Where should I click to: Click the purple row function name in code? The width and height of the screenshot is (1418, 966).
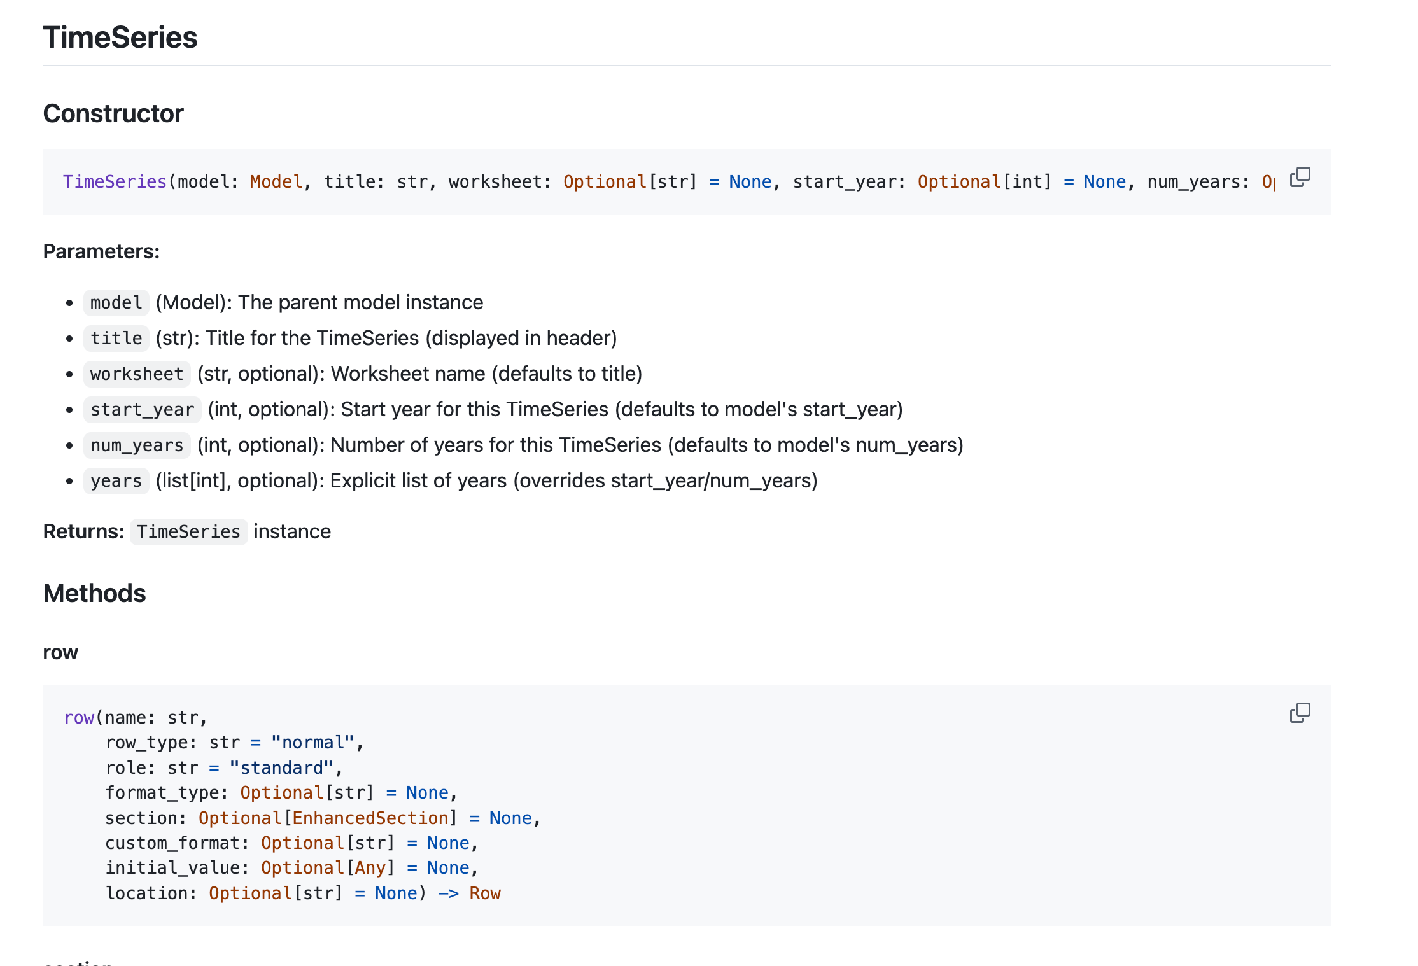click(x=79, y=718)
